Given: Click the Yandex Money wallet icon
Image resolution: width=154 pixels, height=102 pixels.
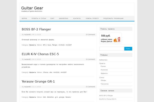Looking at the screenshot, I should point(115,40).
